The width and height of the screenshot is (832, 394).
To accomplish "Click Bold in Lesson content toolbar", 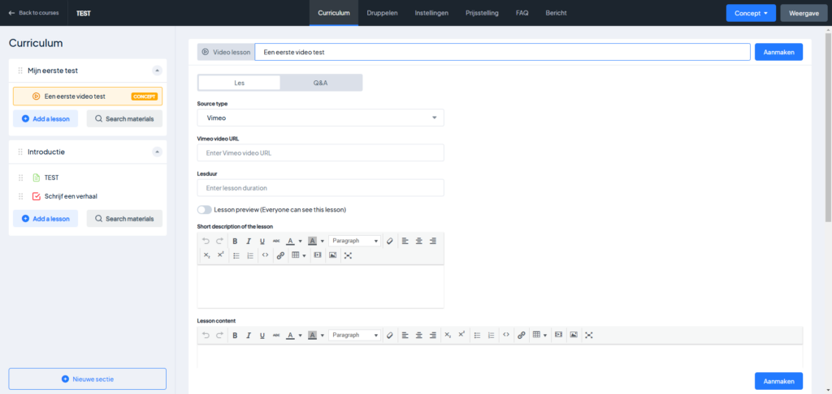I will (235, 335).
